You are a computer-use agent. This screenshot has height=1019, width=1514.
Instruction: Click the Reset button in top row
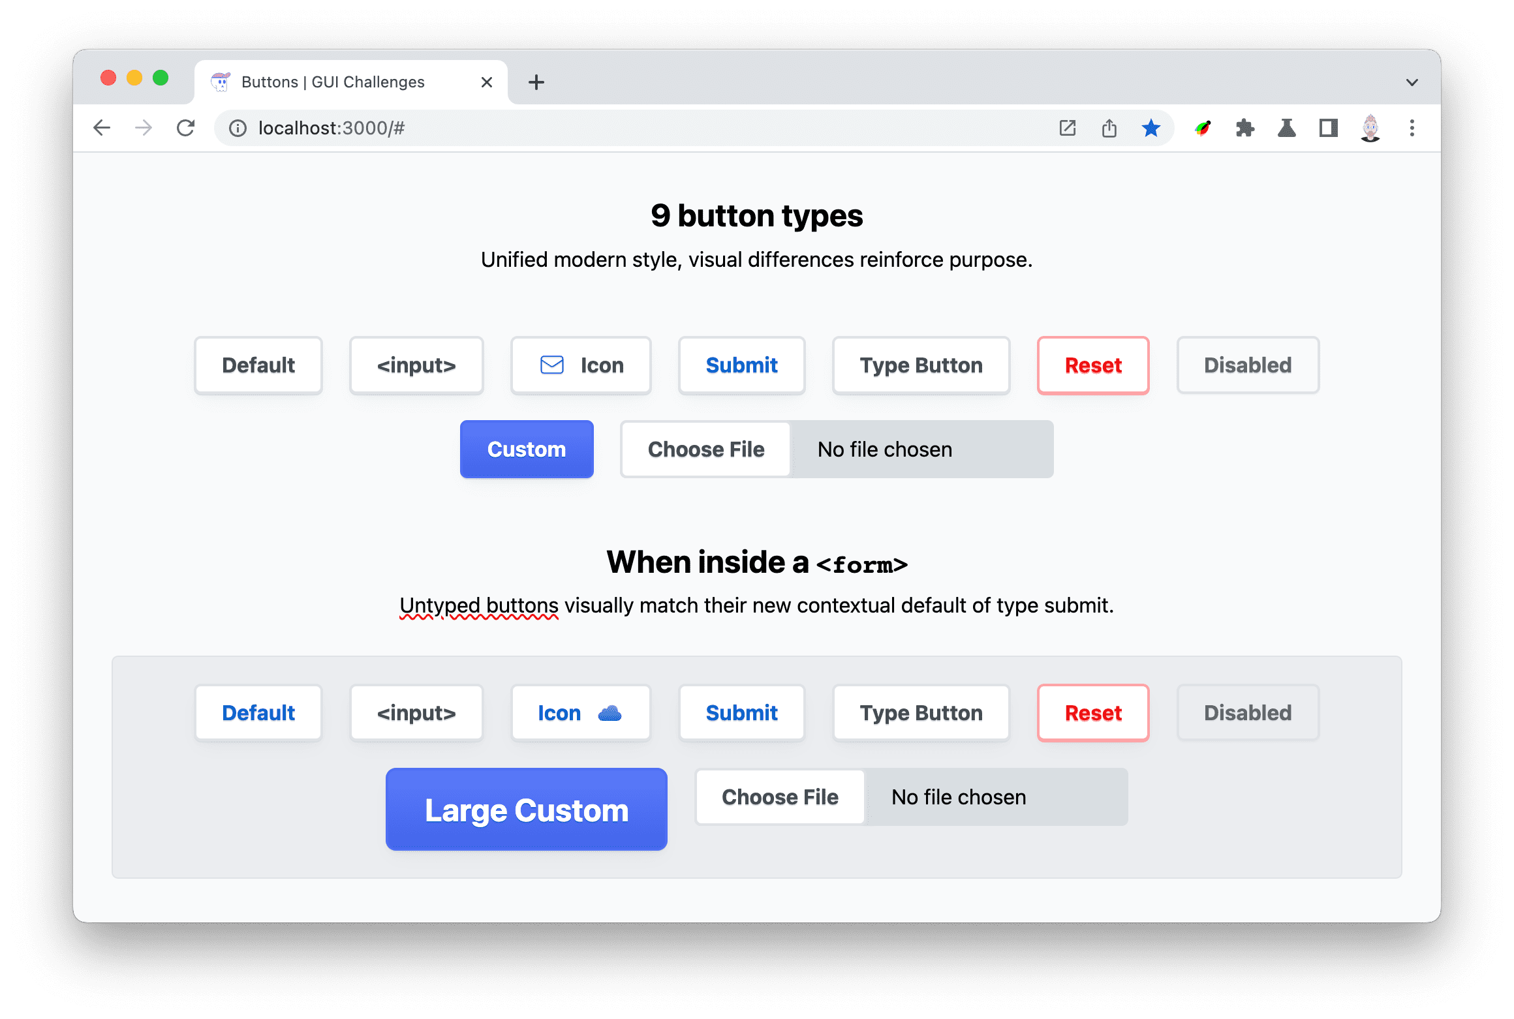pyautogui.click(x=1091, y=365)
